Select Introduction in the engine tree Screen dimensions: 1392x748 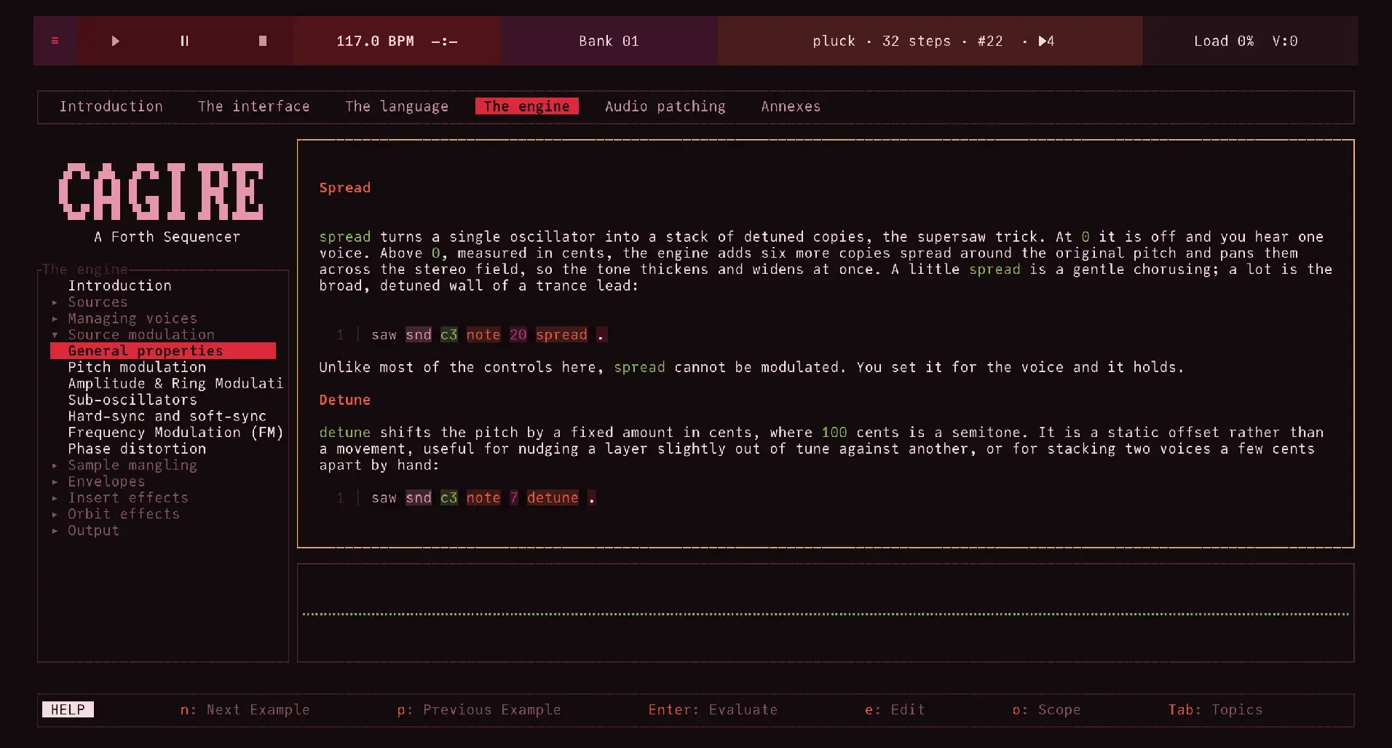point(119,286)
